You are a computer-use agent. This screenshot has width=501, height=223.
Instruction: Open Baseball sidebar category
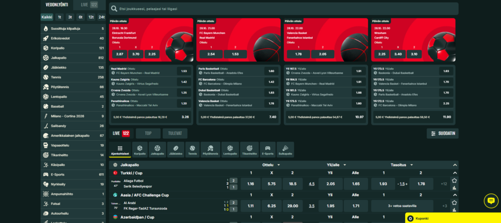click(x=73, y=107)
